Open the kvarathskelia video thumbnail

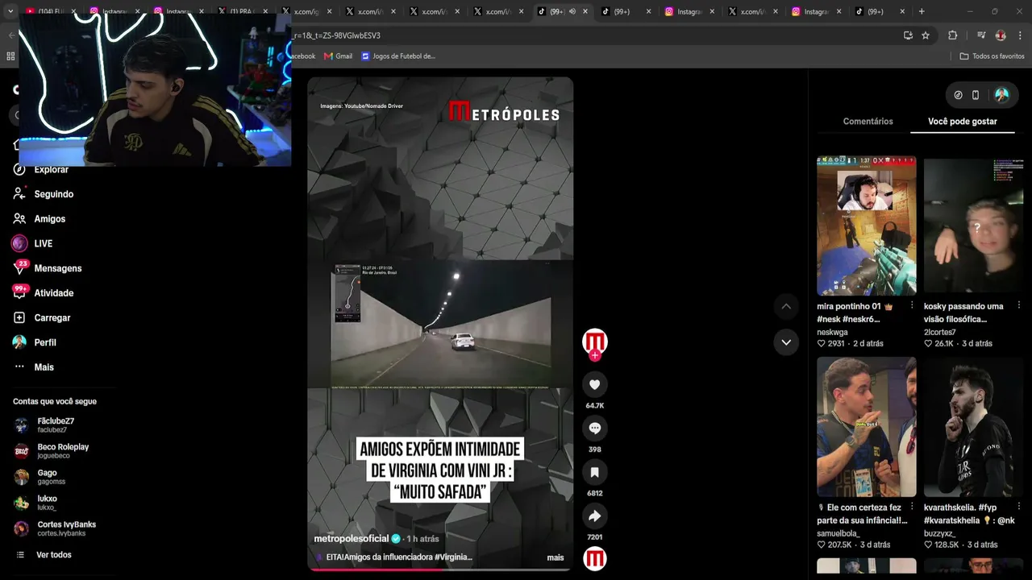(x=973, y=427)
